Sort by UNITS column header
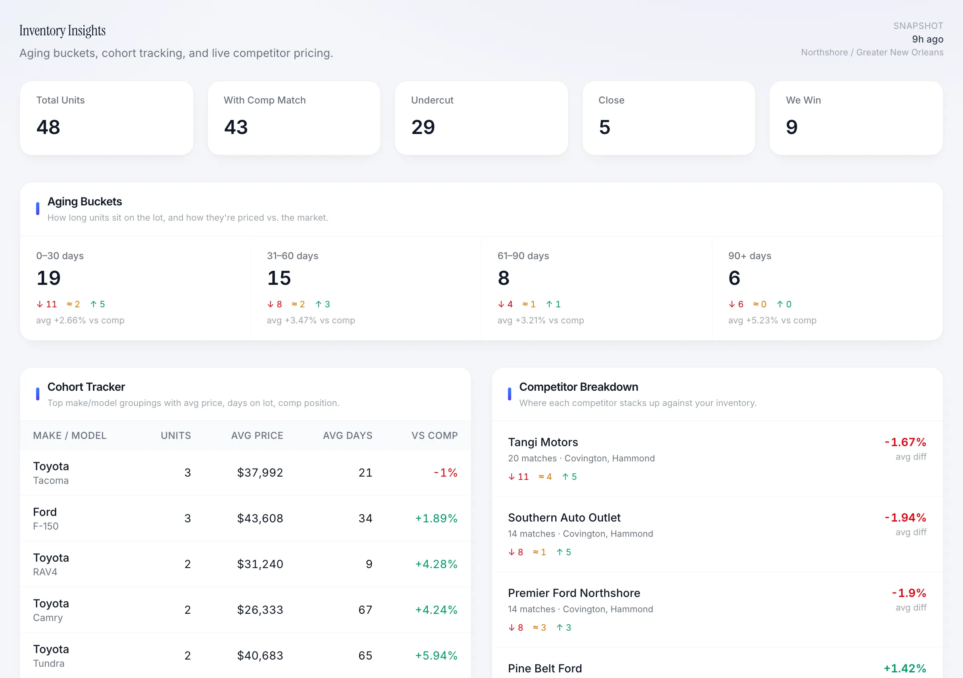This screenshot has height=678, width=963. 176,435
